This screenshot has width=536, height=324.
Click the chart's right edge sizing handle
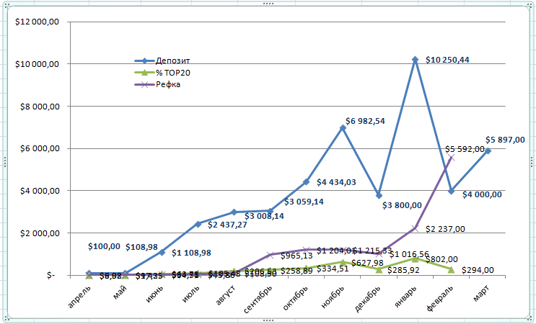coord(532,162)
